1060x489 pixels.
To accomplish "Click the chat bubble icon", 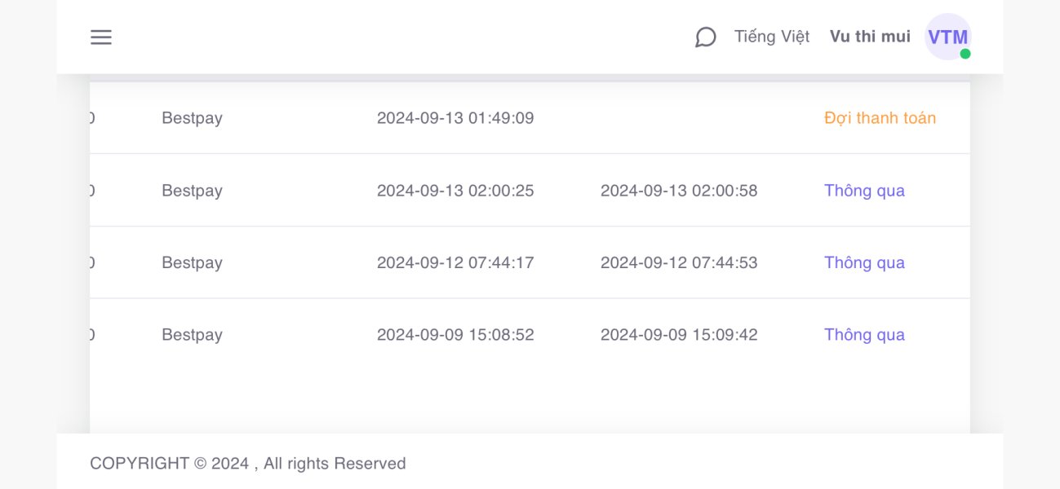I will coord(706,37).
